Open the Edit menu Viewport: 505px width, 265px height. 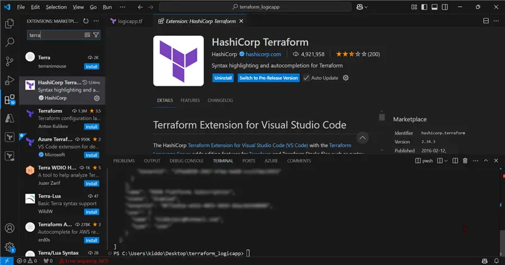(35, 7)
